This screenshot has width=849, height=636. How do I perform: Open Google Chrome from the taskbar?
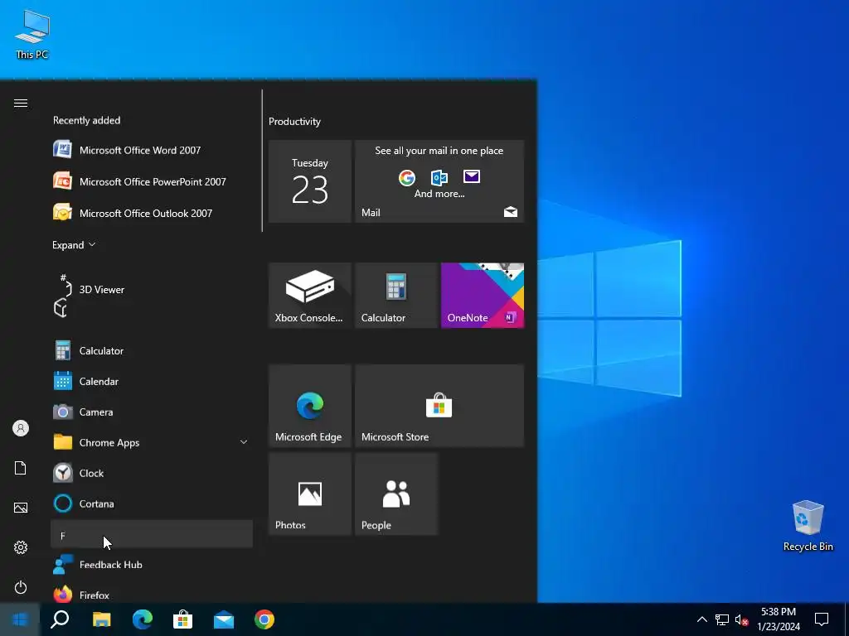pyautogui.click(x=264, y=619)
